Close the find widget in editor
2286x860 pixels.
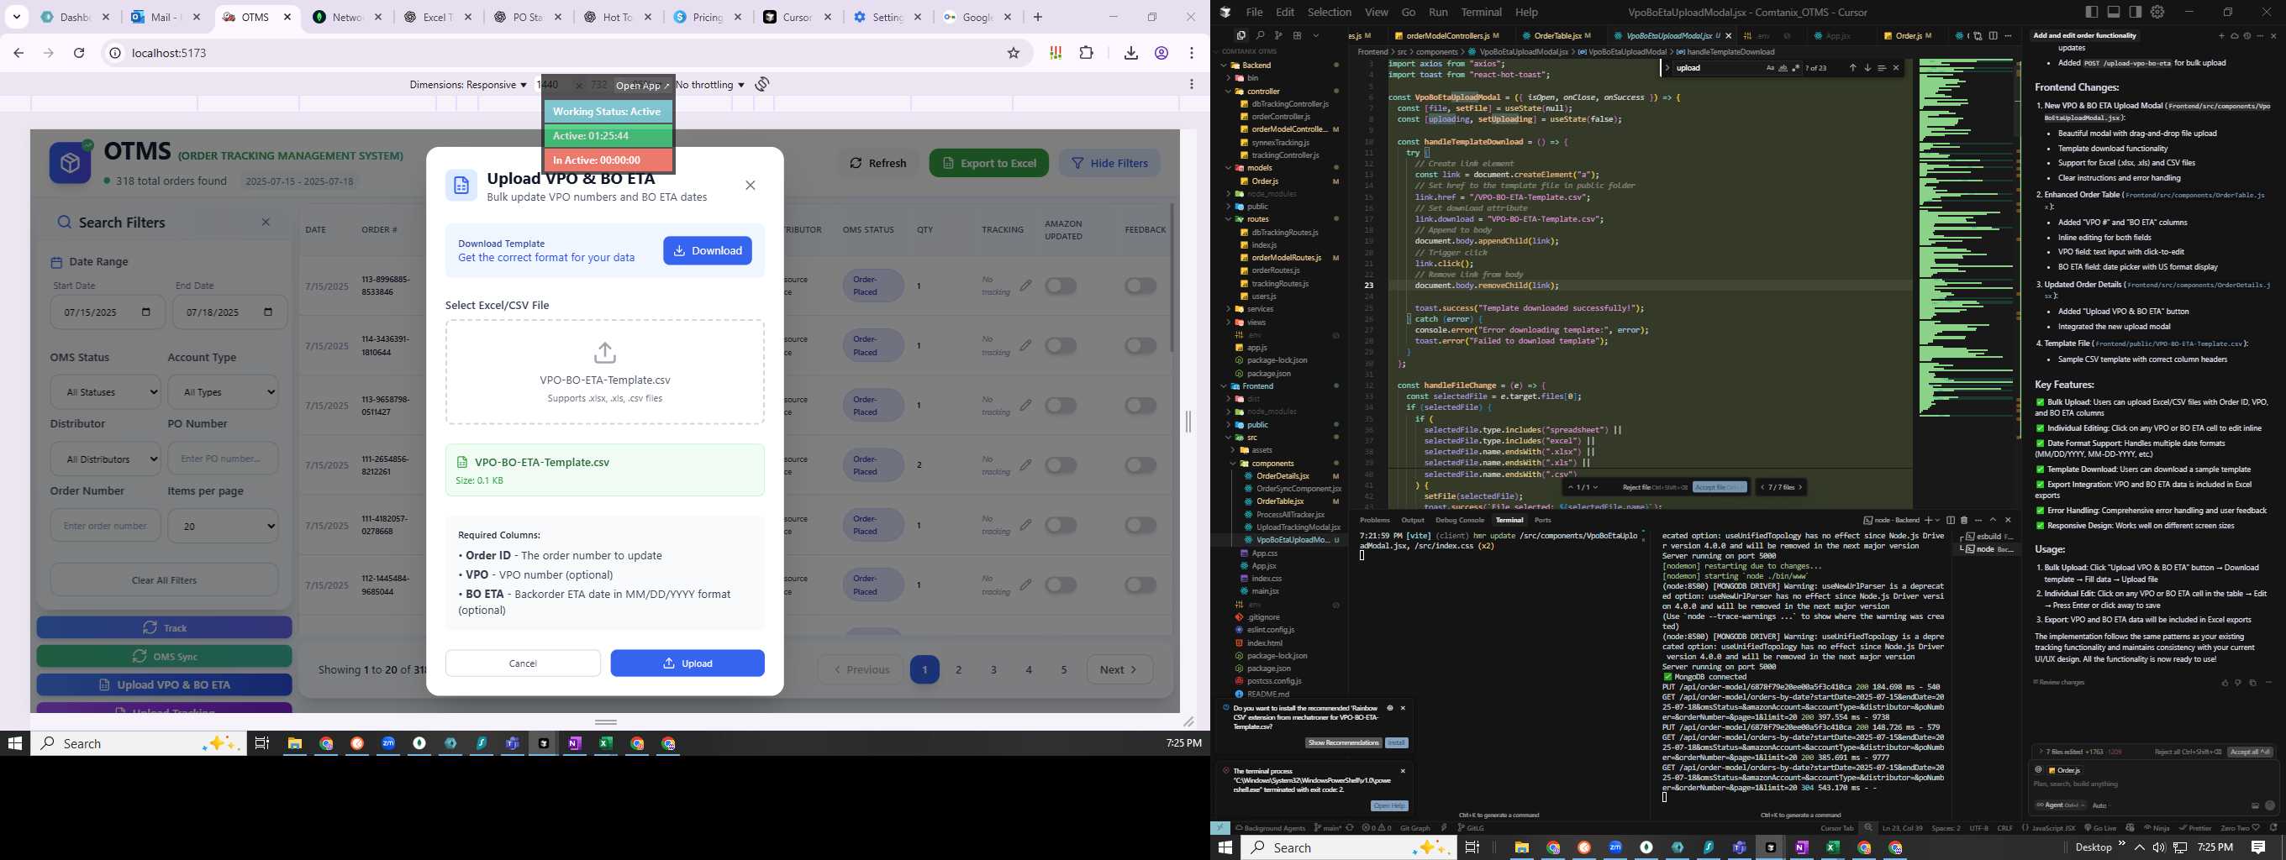[1896, 68]
